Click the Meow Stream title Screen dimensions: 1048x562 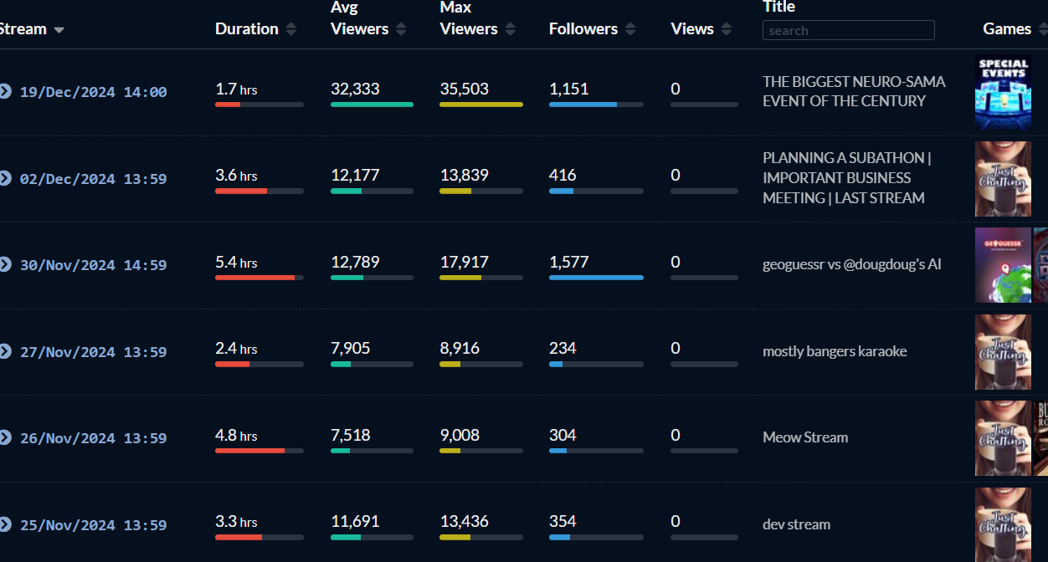coord(805,437)
